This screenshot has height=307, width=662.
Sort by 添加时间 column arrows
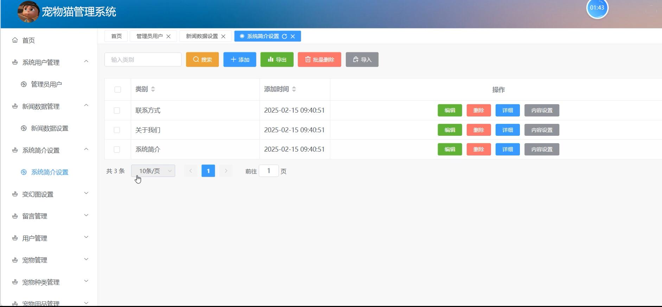[x=294, y=89]
